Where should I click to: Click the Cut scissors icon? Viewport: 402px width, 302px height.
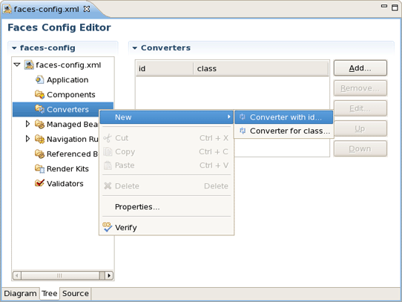[108, 138]
